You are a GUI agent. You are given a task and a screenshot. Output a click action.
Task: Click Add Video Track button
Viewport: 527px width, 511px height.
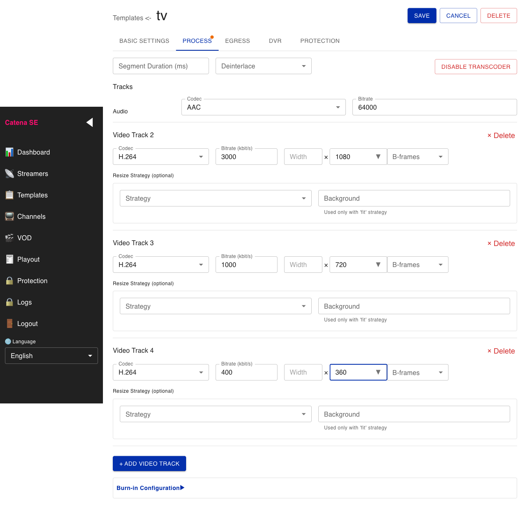pos(149,464)
